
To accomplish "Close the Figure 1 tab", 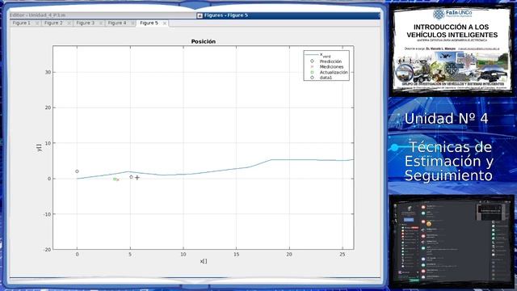I will point(37,23).
